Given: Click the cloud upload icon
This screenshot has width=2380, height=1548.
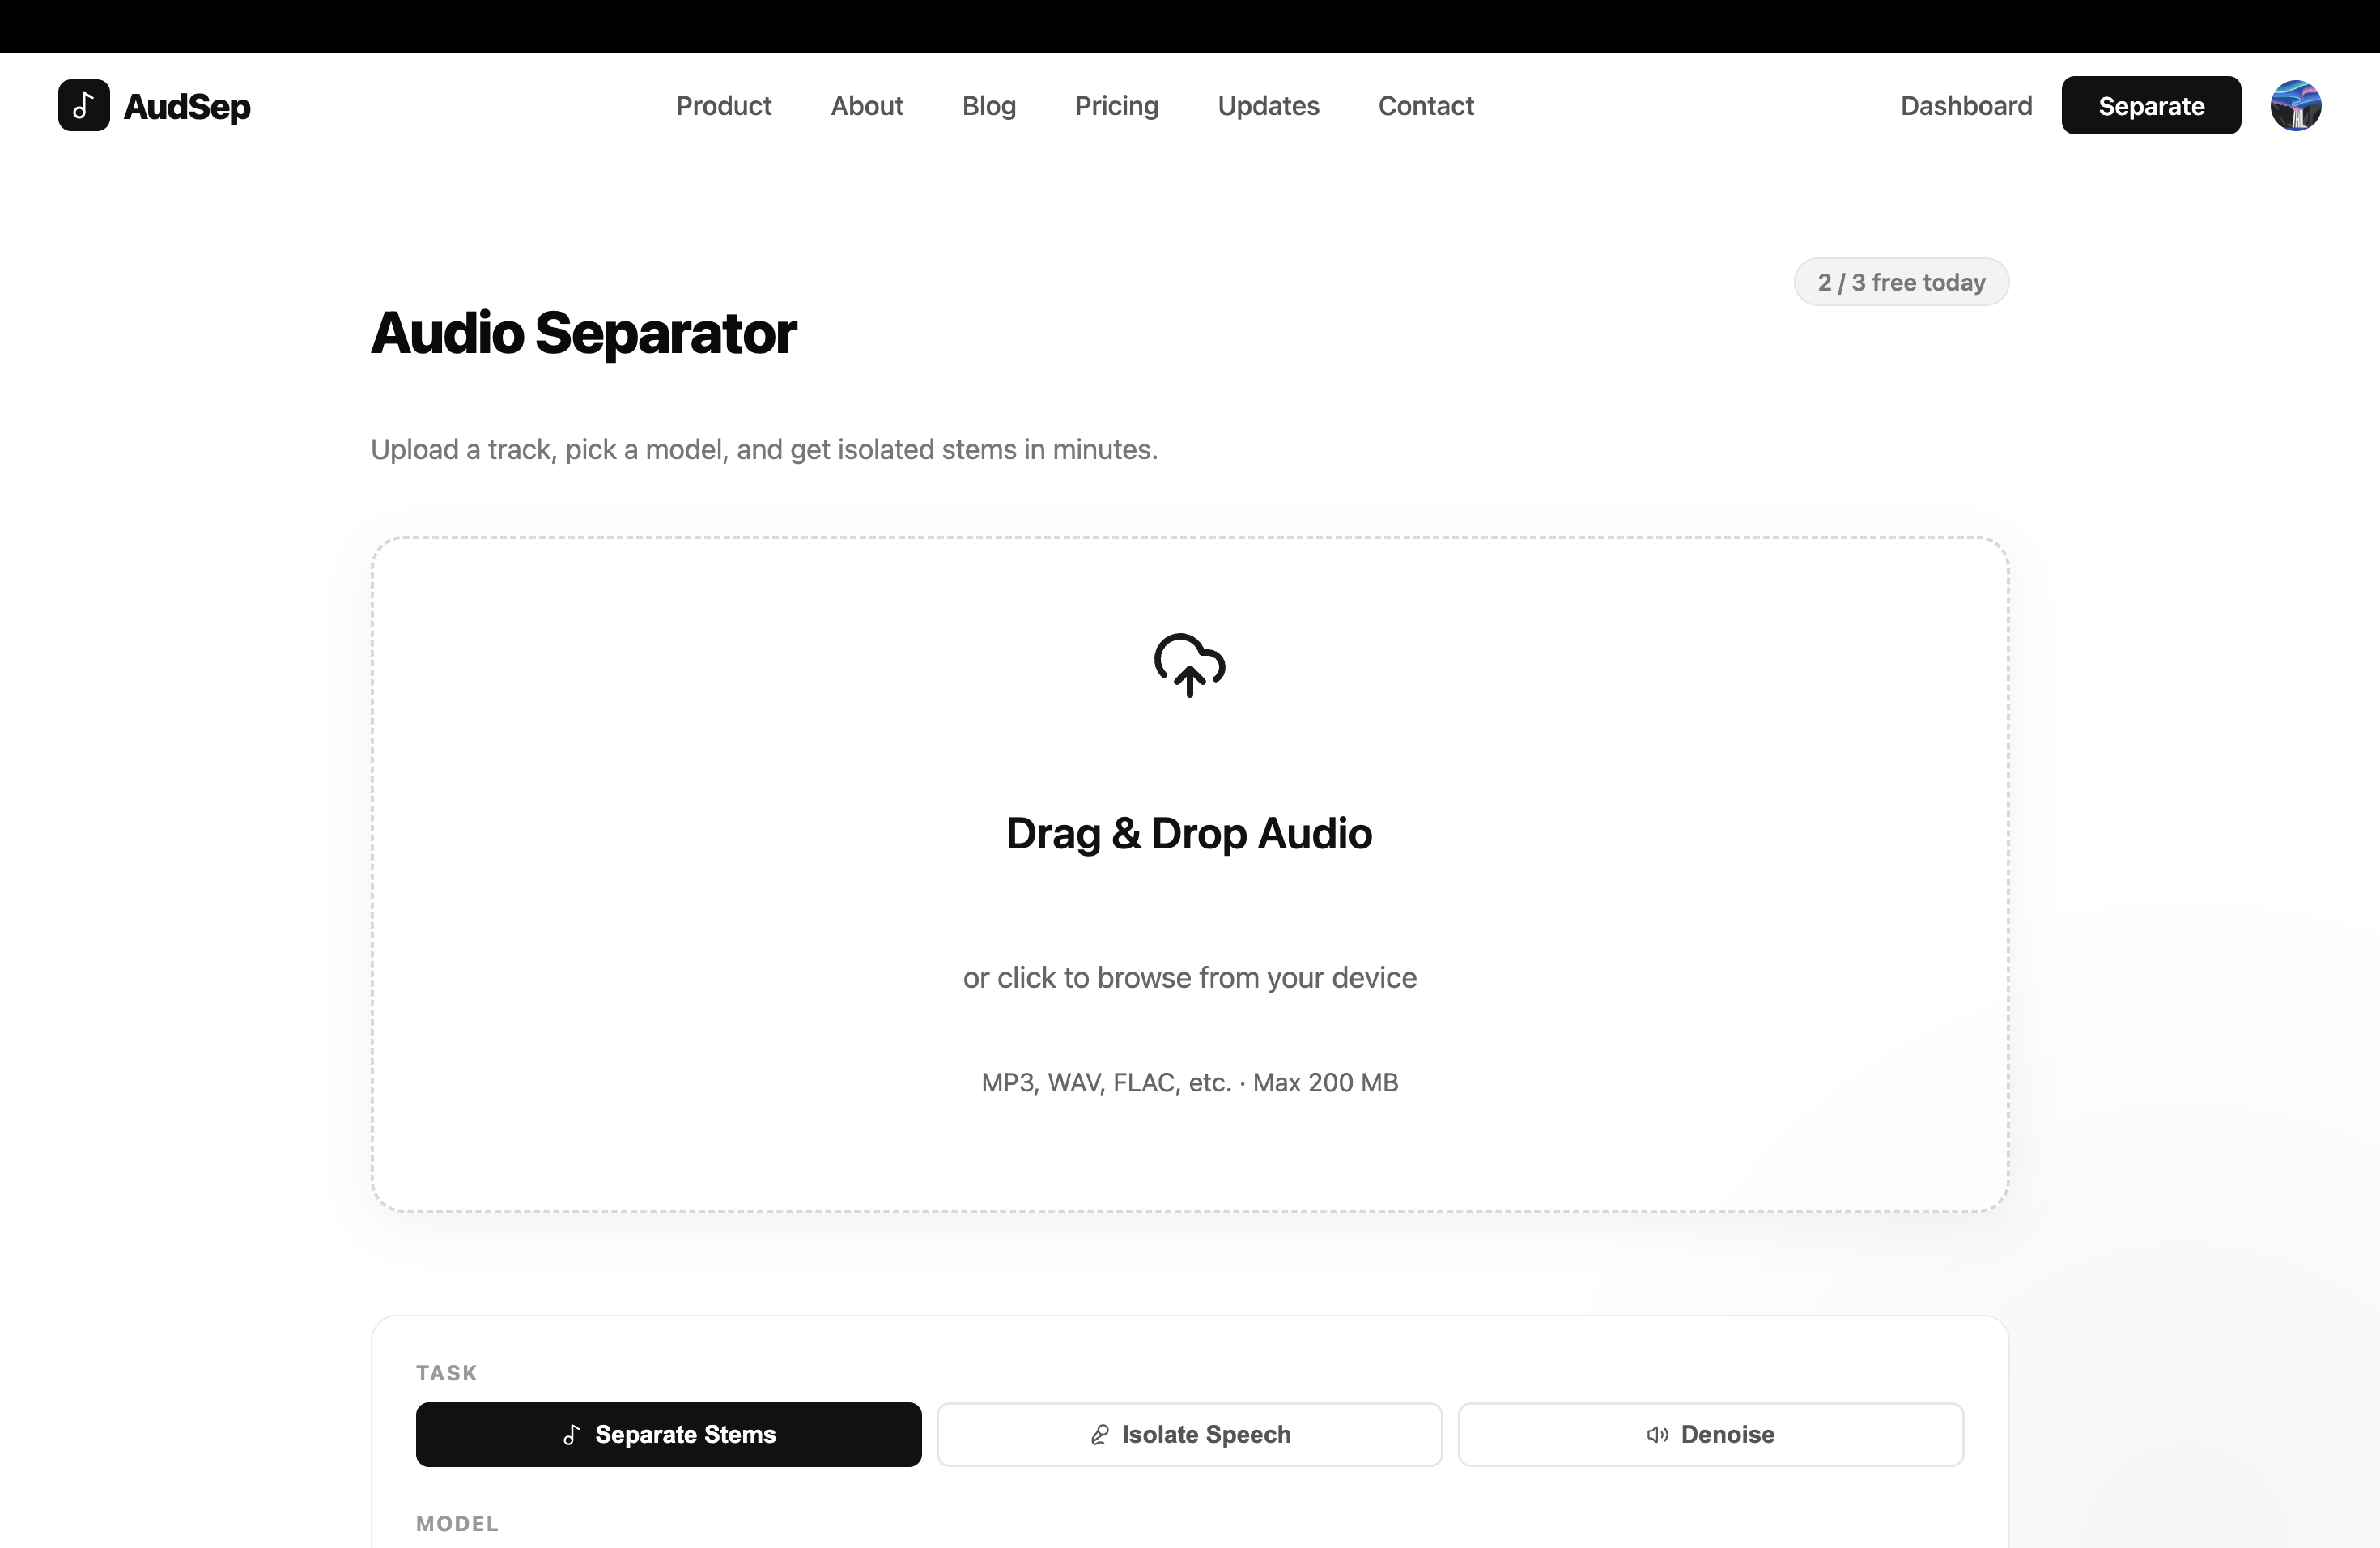Looking at the screenshot, I should point(1189,665).
